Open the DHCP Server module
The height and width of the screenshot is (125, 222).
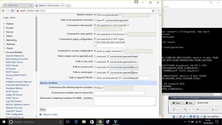12,72
